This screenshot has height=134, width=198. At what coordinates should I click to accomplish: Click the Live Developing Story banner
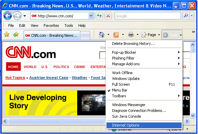41,103
